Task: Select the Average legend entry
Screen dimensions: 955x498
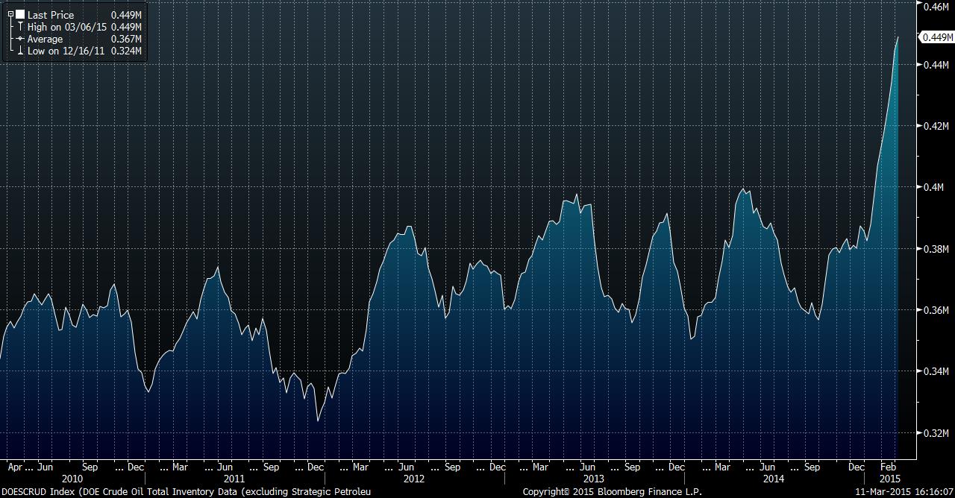Action: click(x=45, y=39)
